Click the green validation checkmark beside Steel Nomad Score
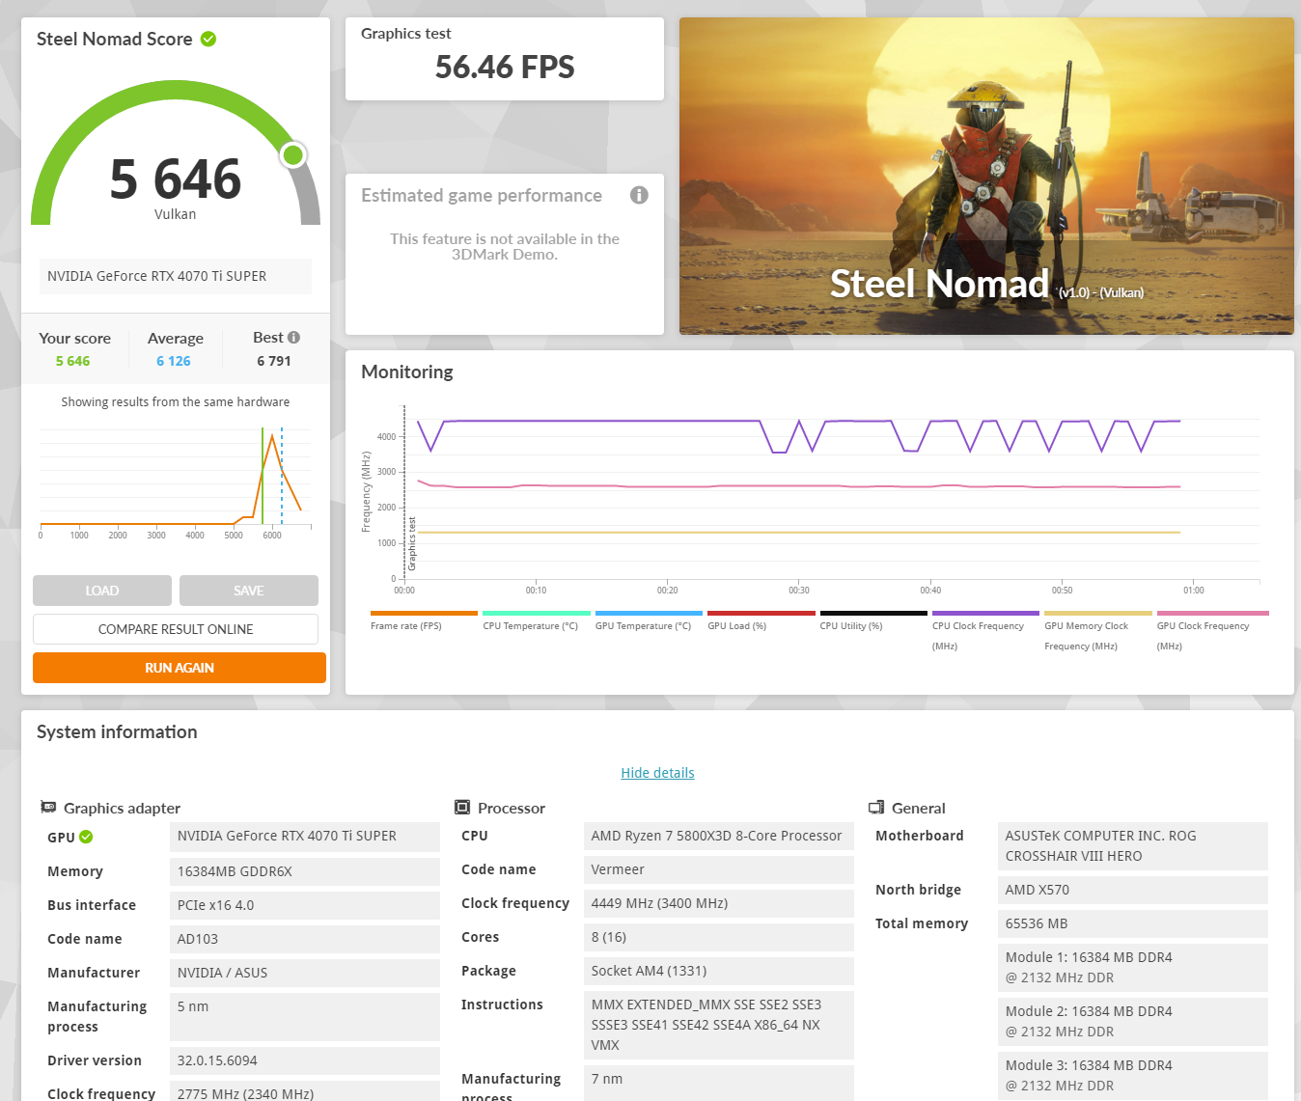Screen dimensions: 1301x1101 208,39
